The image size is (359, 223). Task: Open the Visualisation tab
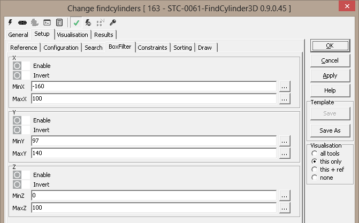tap(73, 35)
